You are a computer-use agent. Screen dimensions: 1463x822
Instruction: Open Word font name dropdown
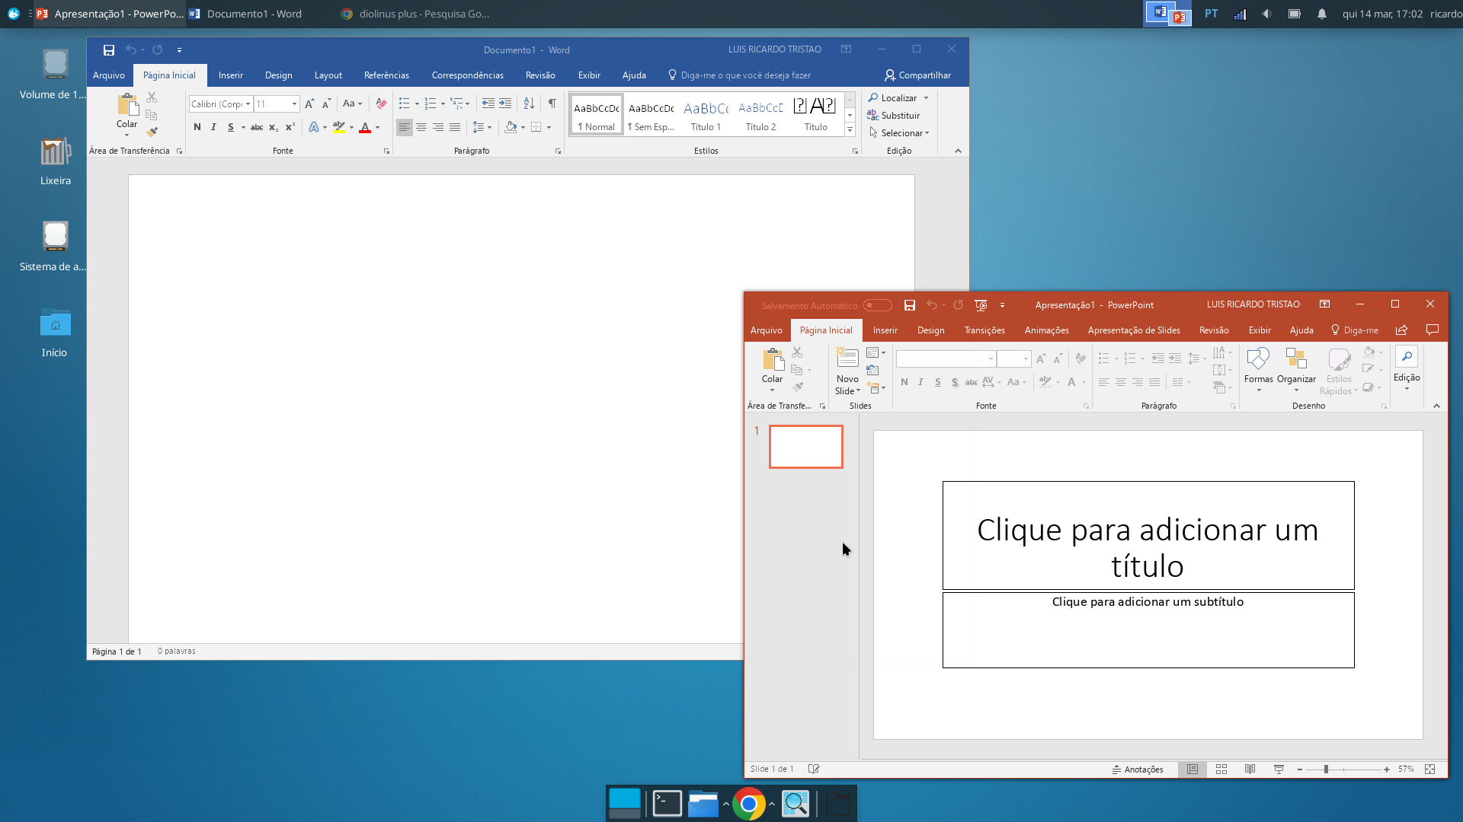(x=248, y=104)
